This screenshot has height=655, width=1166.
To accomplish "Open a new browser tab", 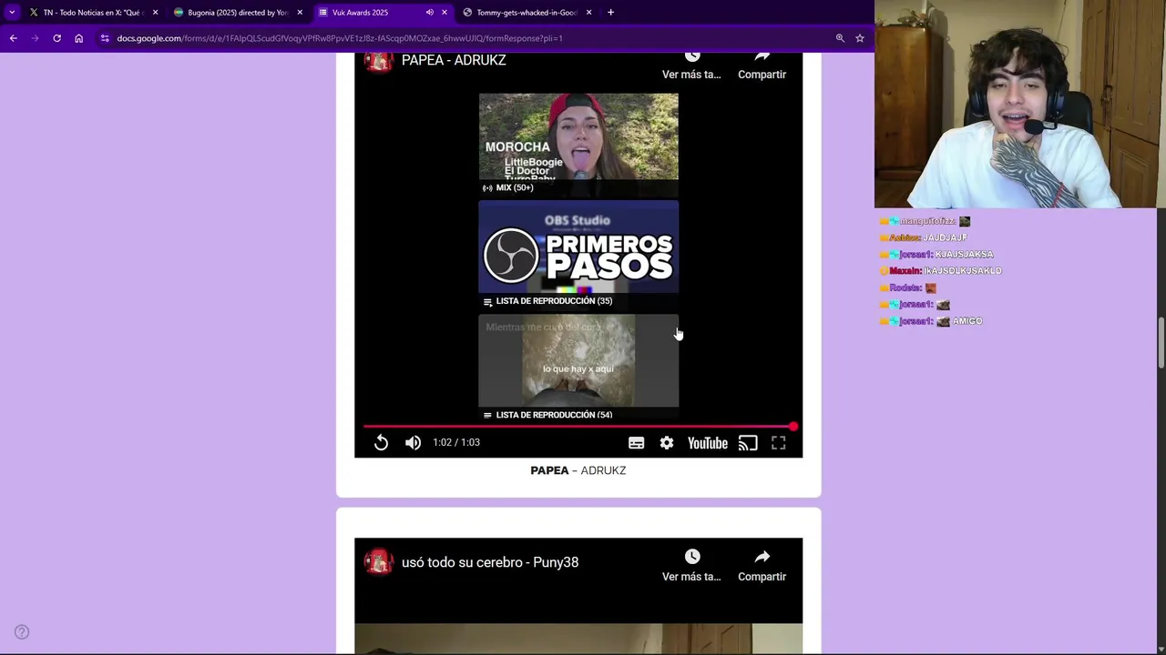I will click(610, 13).
